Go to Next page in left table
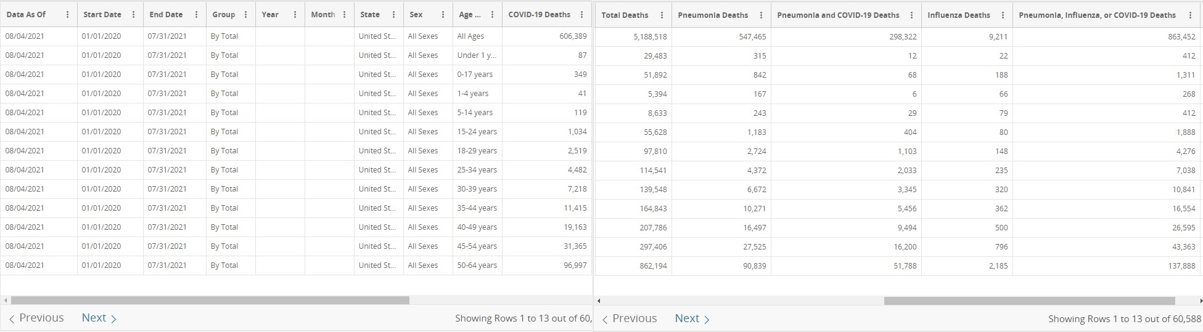The image size is (1203, 332). point(99,318)
